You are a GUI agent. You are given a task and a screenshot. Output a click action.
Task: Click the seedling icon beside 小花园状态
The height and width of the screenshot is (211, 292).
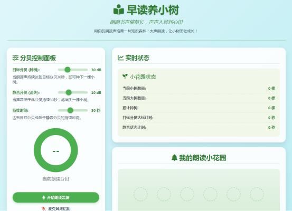[125, 76]
